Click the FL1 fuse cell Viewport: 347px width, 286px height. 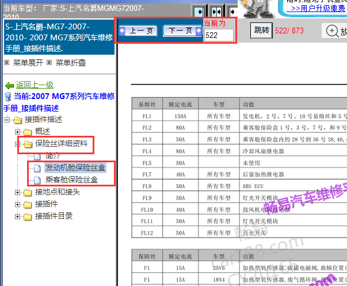tap(147, 116)
